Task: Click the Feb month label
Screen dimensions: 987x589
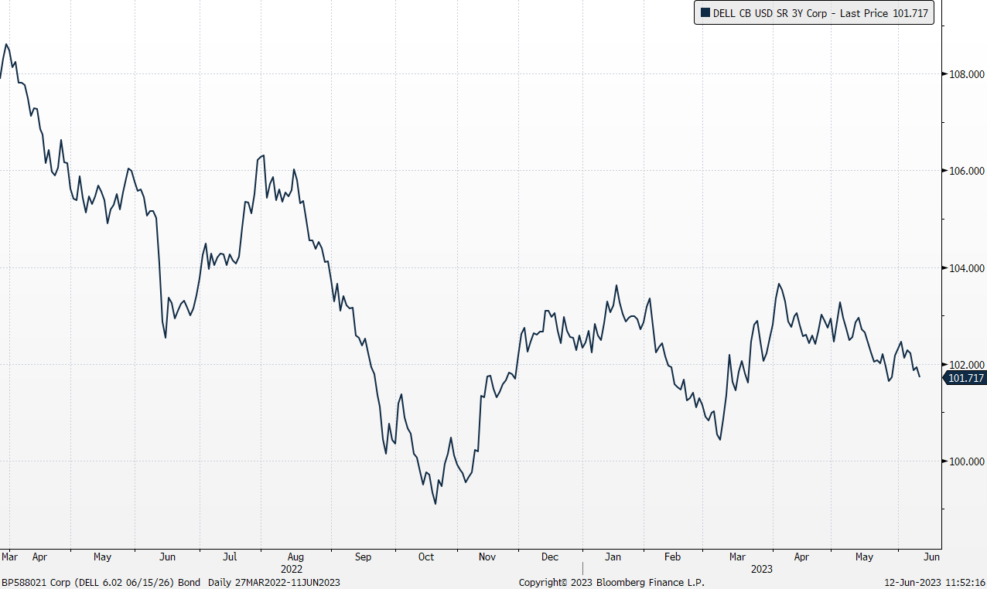Action: [672, 557]
